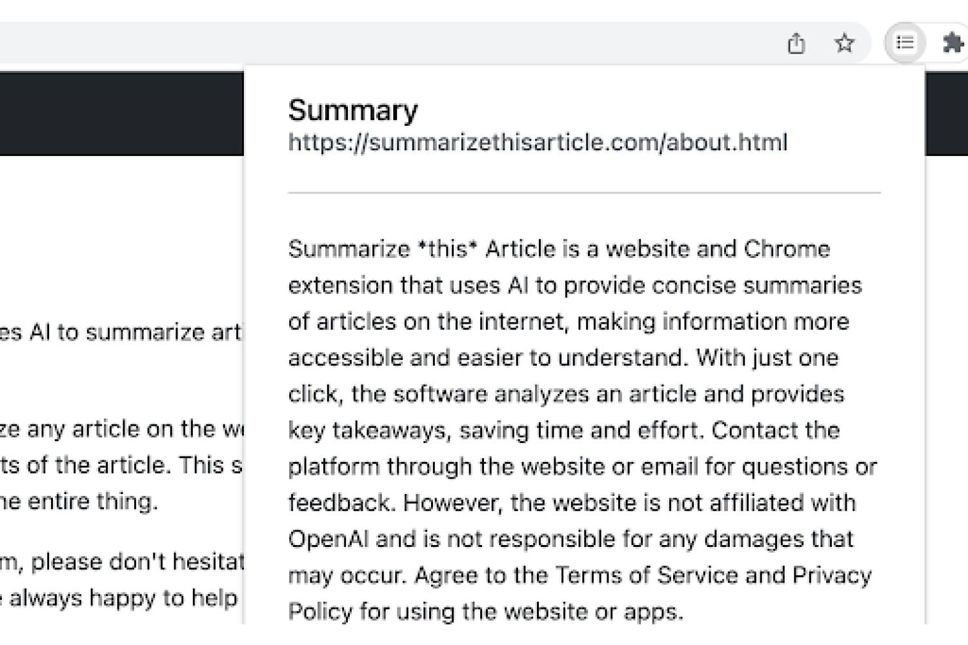Click the horizontal divider under the URL

pos(584,192)
